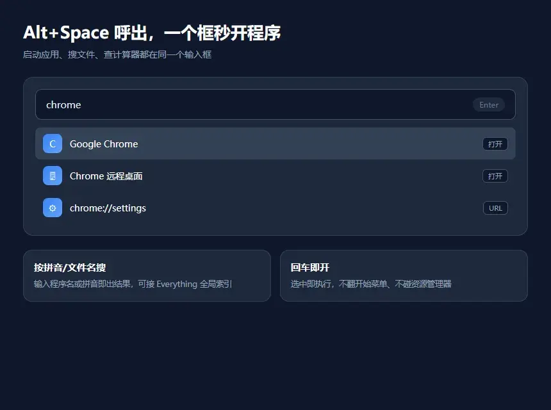Click description mentioning Everything 全局索引

coord(133,284)
